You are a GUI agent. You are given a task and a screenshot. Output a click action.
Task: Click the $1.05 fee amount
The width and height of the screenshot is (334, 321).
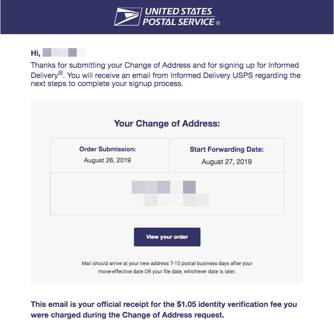(186, 304)
